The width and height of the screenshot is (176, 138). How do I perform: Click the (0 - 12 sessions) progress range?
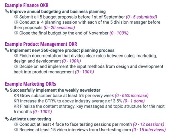click(x=149, y=124)
